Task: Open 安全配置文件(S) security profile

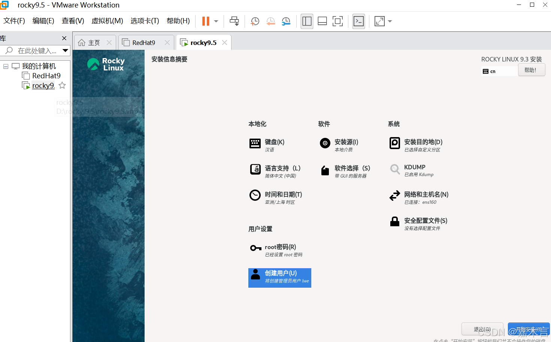Action: click(x=418, y=223)
